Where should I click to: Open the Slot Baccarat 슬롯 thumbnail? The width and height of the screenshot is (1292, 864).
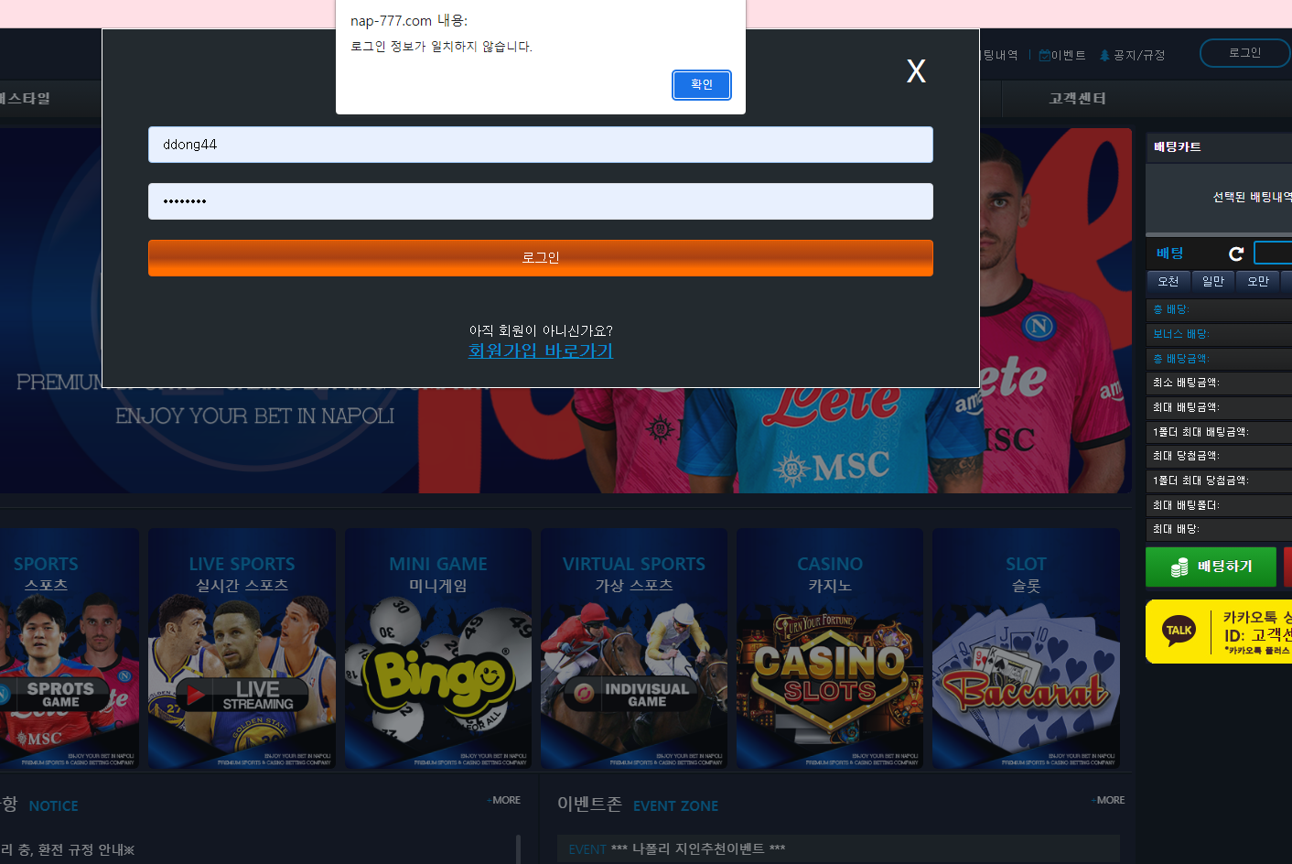pos(1026,648)
